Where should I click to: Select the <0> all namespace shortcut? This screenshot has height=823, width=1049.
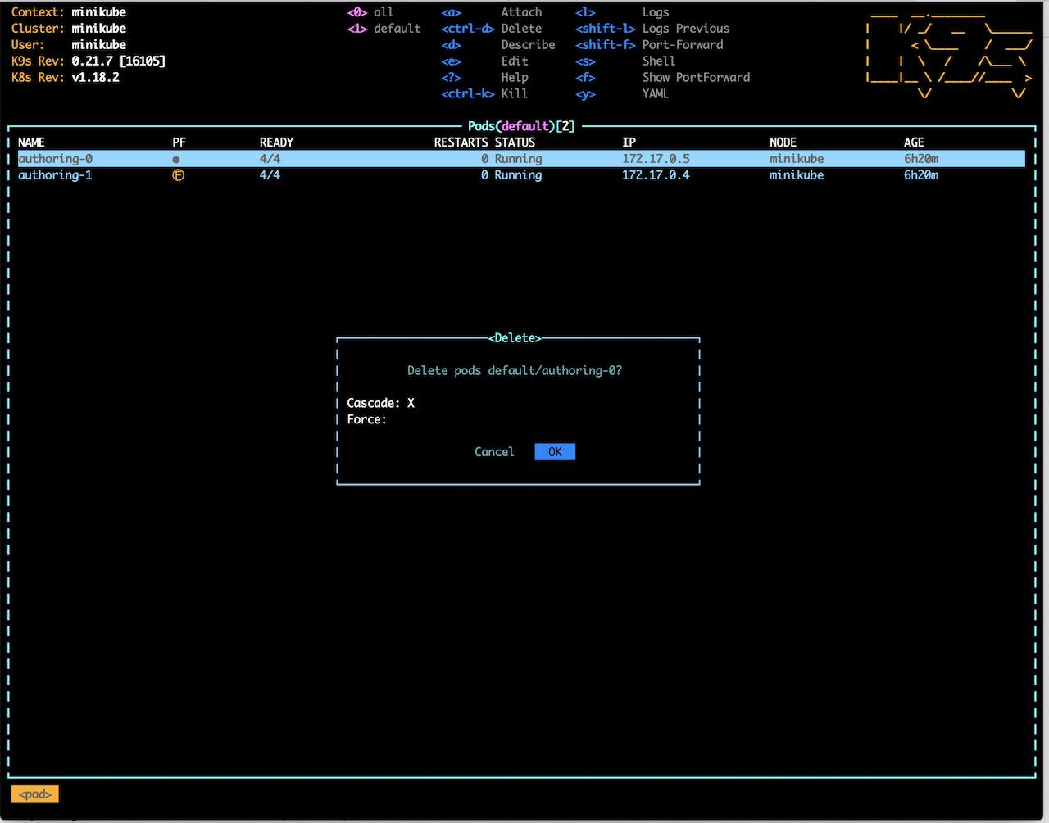[x=370, y=12]
